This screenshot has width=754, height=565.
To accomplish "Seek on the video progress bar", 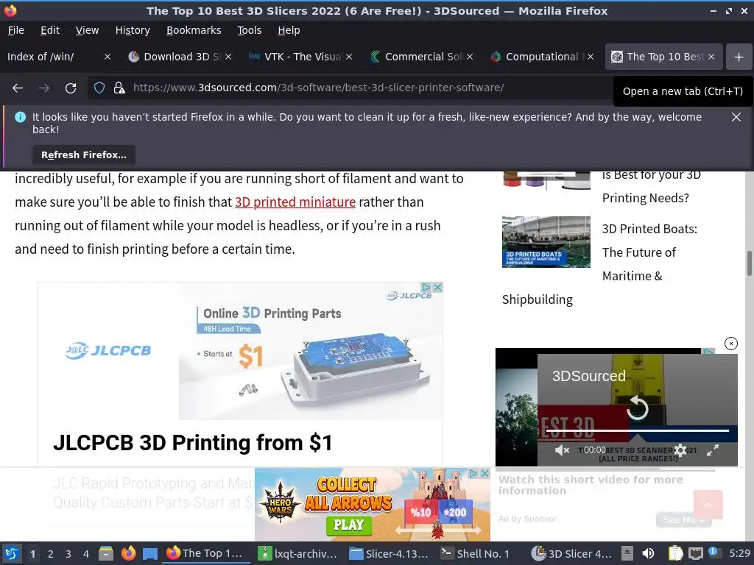I will [x=637, y=431].
